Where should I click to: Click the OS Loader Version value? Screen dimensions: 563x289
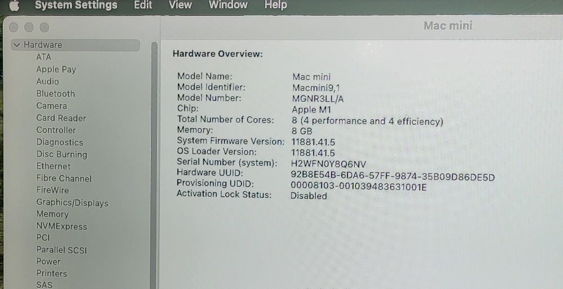[313, 153]
